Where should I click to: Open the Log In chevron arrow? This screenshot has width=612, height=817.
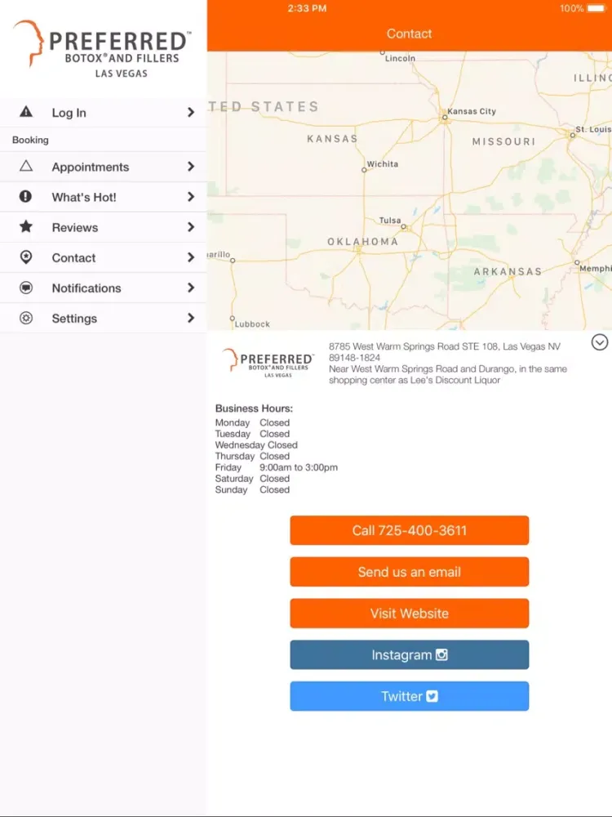pyautogui.click(x=191, y=112)
